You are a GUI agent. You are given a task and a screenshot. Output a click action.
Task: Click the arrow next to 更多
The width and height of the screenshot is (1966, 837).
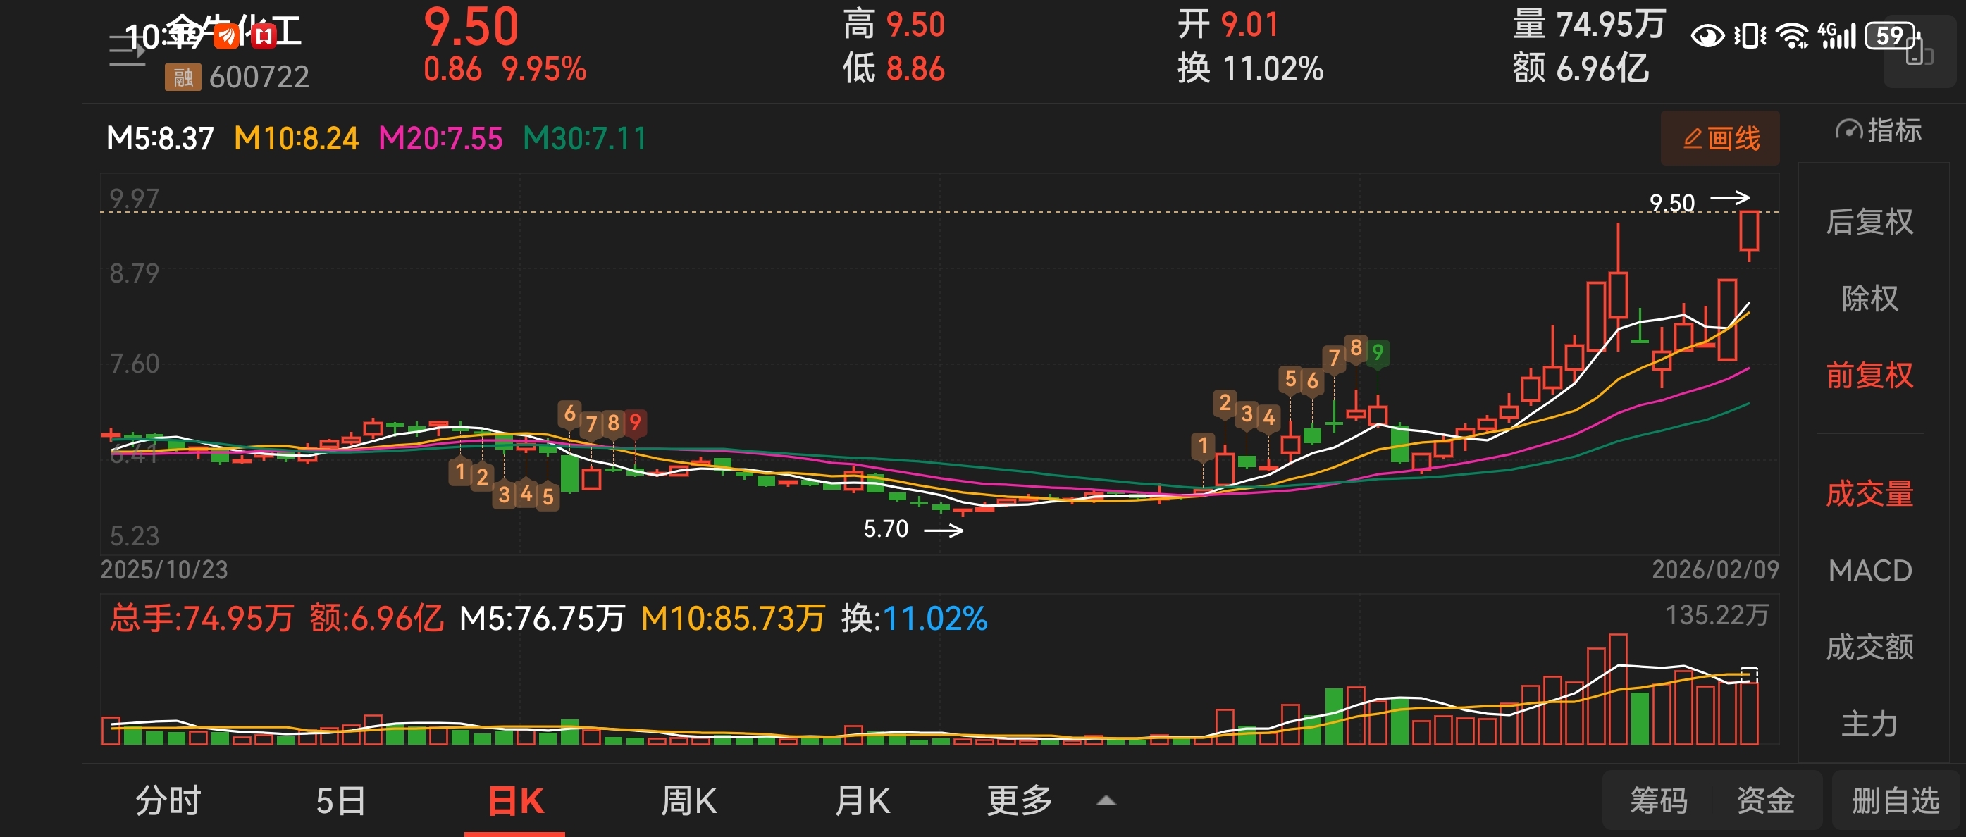(1106, 800)
